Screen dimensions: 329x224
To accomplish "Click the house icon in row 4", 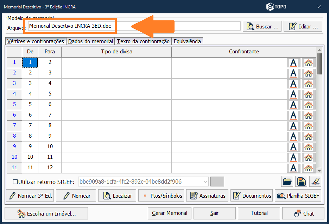I will coord(309,94).
